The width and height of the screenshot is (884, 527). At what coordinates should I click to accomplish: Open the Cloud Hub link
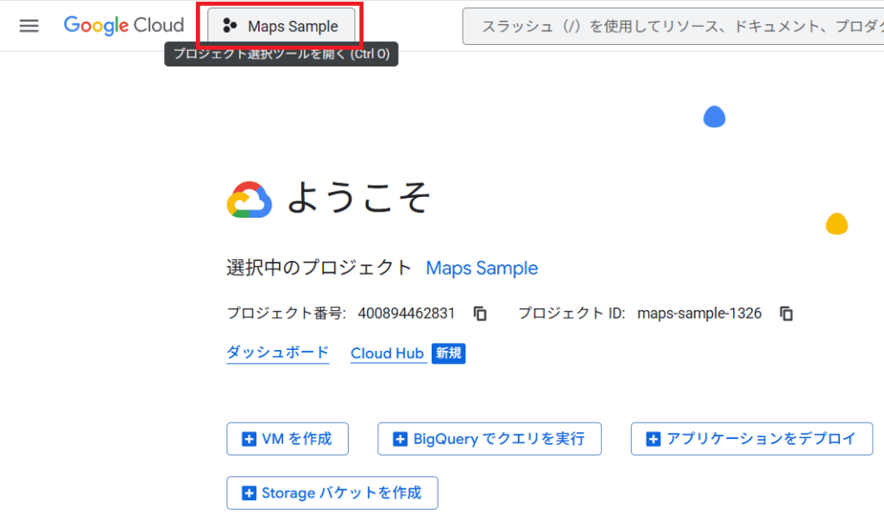click(387, 353)
